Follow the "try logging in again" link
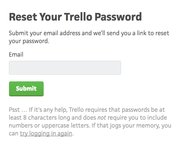Screen dimensions: 175x145 tap(46, 133)
